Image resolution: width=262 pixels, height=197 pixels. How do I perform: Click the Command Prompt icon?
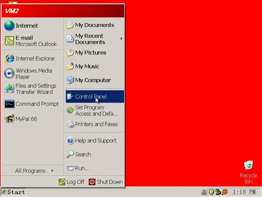tap(9, 104)
